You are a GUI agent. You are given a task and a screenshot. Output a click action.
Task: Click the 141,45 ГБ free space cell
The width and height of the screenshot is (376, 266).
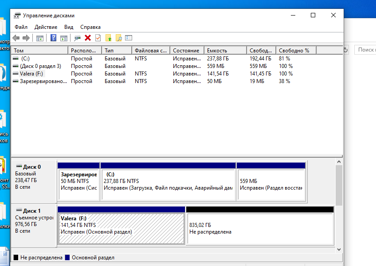[x=260, y=74]
